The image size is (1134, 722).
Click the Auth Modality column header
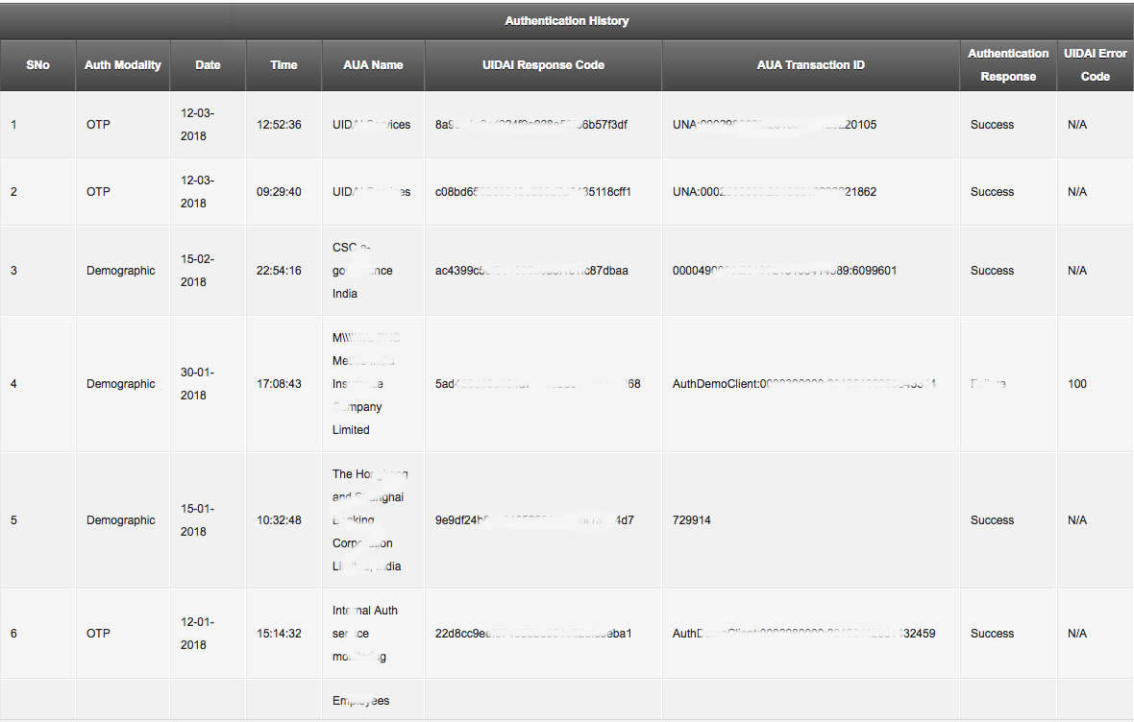click(122, 64)
